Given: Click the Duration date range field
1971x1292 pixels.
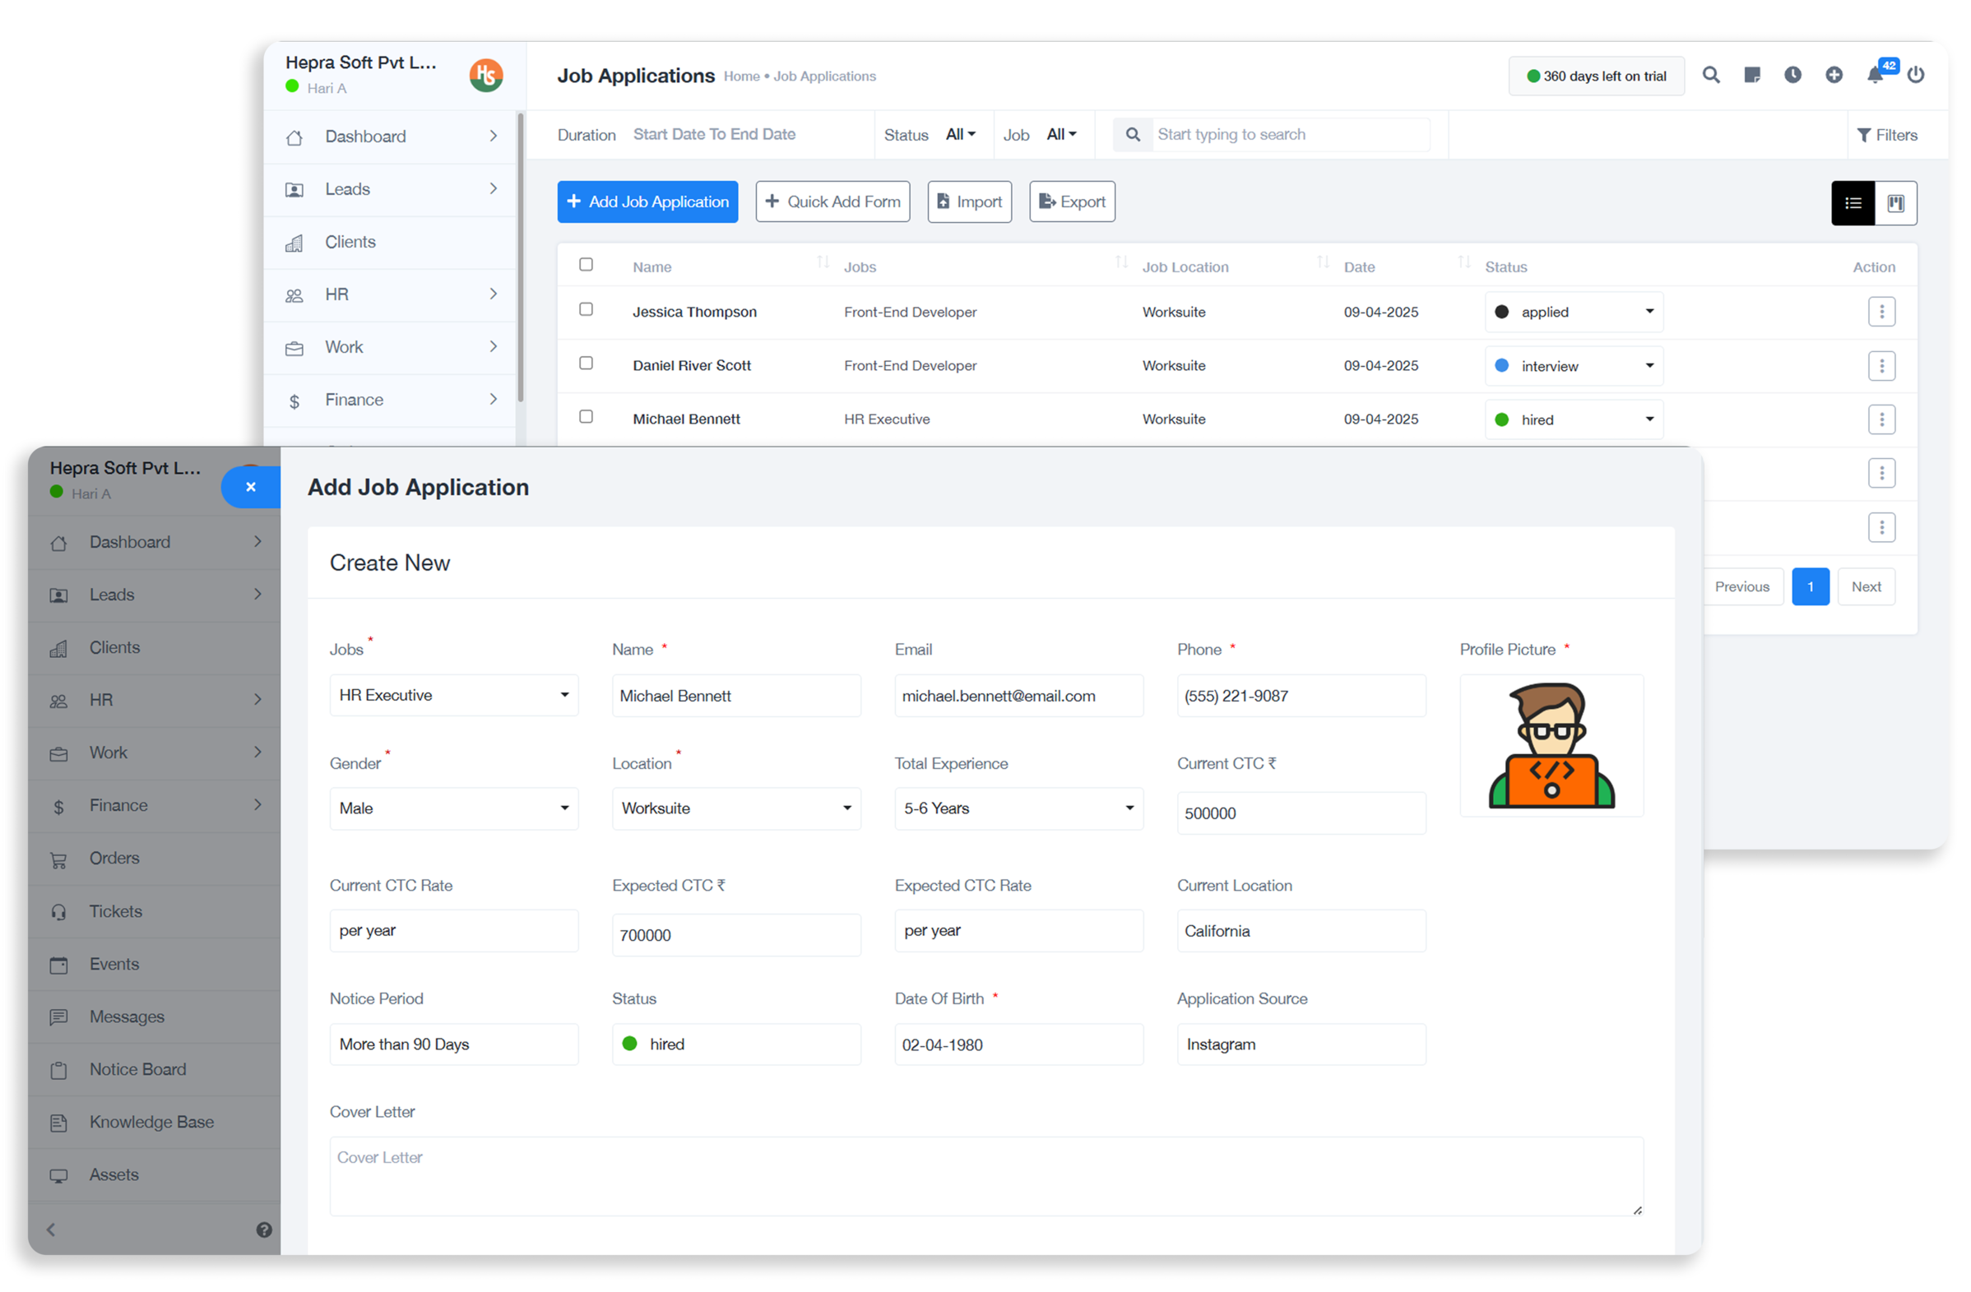Looking at the screenshot, I should click(714, 134).
